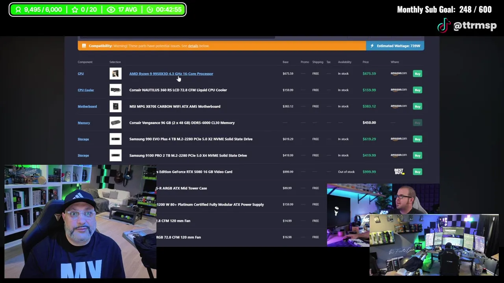Screen dimensions: 504x283
Task: Click the Motherboard product thumbnail
Action: pyautogui.click(x=115, y=106)
